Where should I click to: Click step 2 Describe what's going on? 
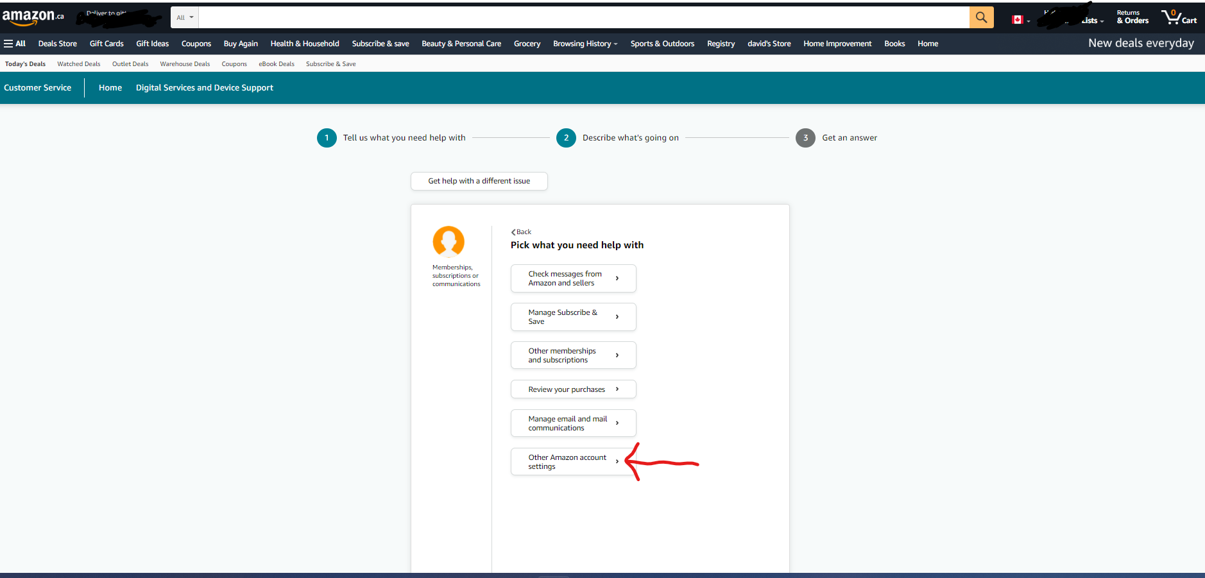[618, 138]
